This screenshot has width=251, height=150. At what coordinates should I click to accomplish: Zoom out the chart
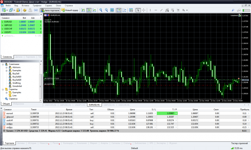click(106, 10)
